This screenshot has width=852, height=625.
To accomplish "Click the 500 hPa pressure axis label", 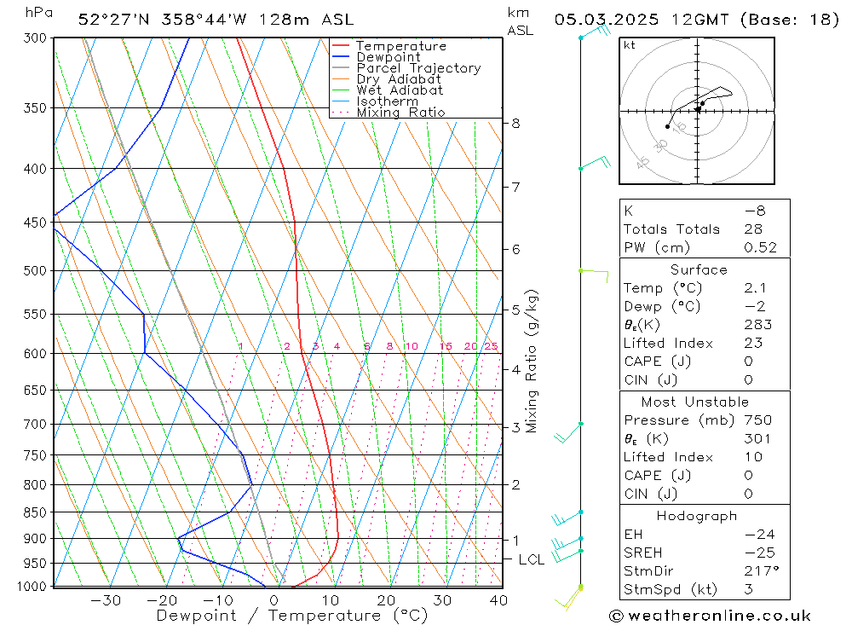I will 35,271.
